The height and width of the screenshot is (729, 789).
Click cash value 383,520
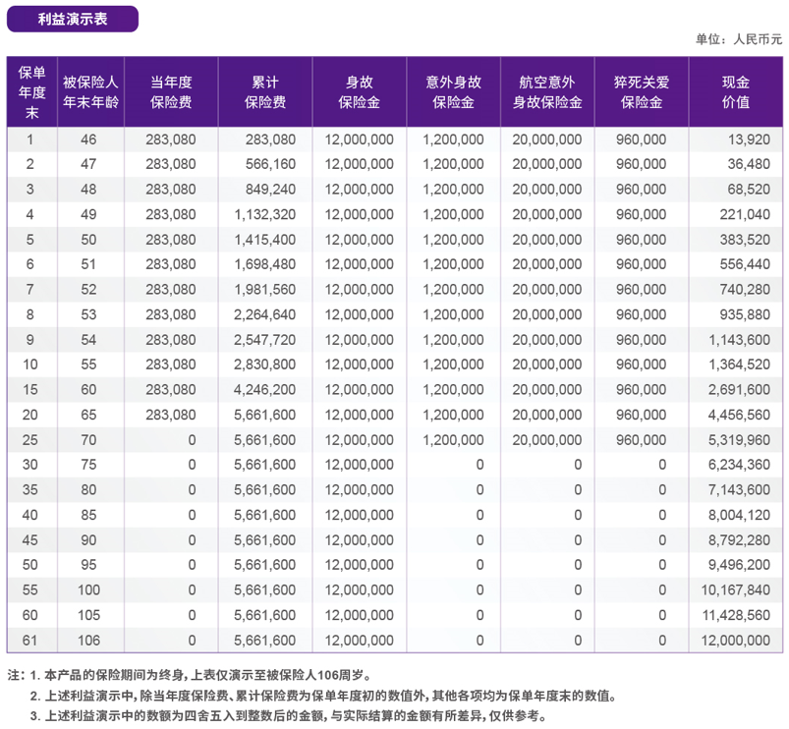coord(745,240)
